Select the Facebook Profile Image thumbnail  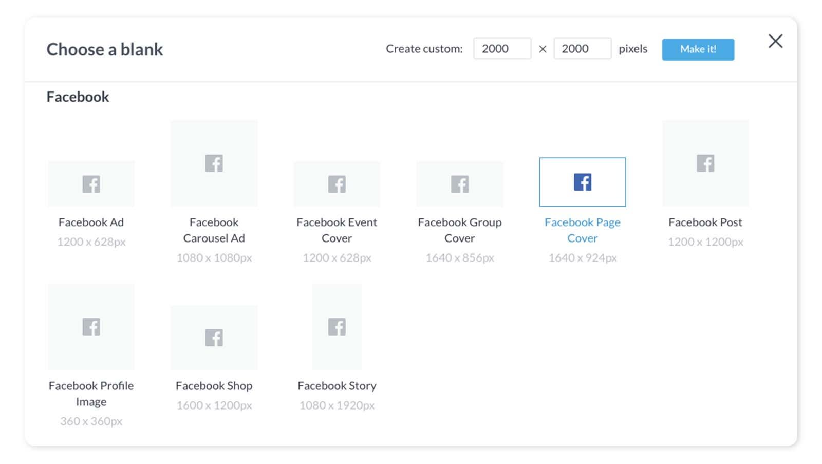coord(91,327)
